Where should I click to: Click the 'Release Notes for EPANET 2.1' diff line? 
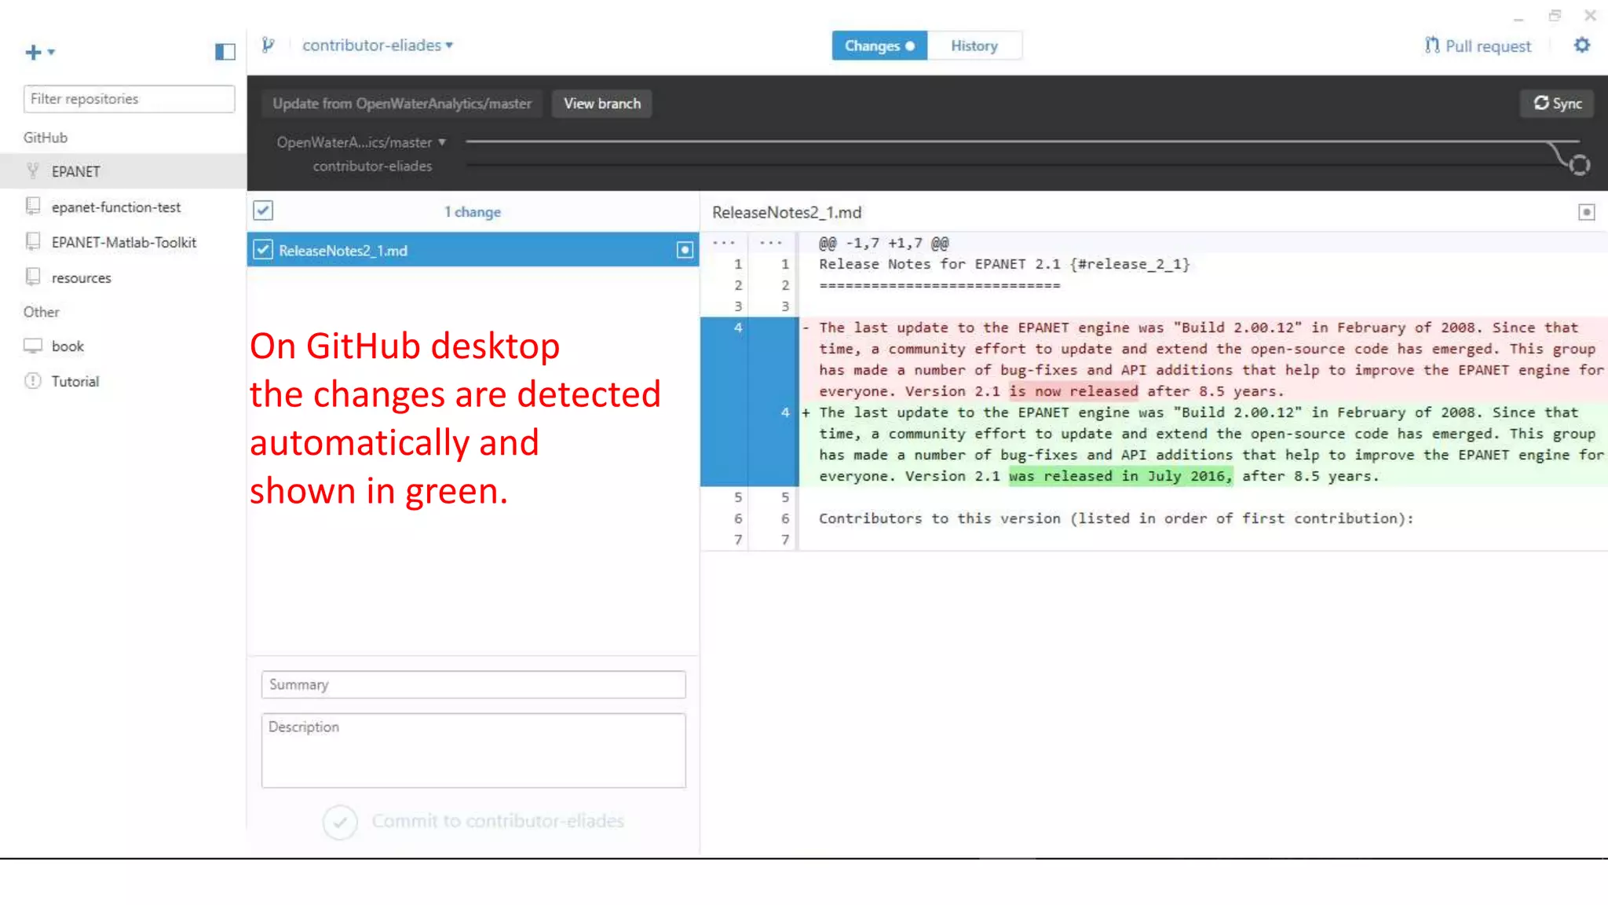click(x=1004, y=265)
